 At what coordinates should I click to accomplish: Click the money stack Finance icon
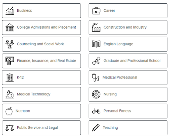[10, 61]
